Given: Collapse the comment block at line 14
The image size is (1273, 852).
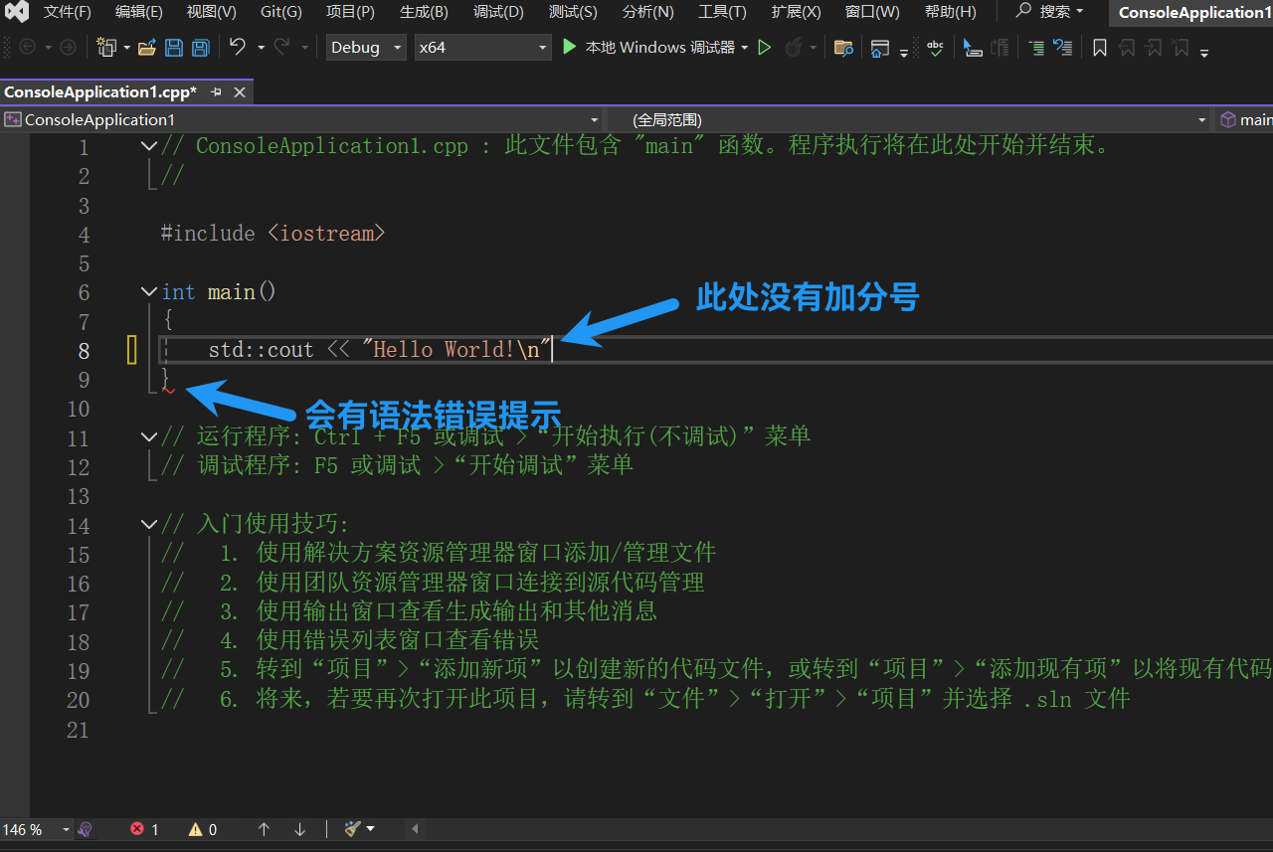Looking at the screenshot, I should pyautogui.click(x=149, y=524).
